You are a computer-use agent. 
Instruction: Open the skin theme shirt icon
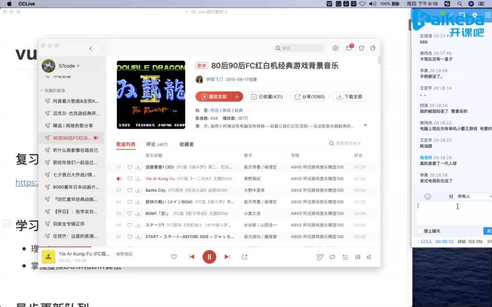tap(361, 48)
